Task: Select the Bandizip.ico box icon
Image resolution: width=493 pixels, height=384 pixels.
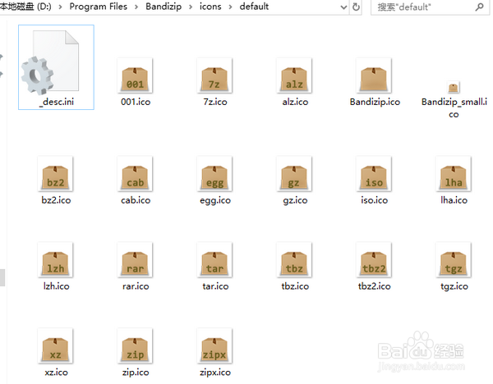Action: (x=374, y=75)
